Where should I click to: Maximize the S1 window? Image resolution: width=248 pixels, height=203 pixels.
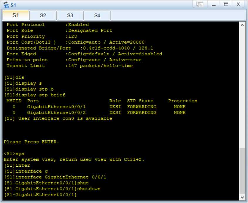coord(226,4)
